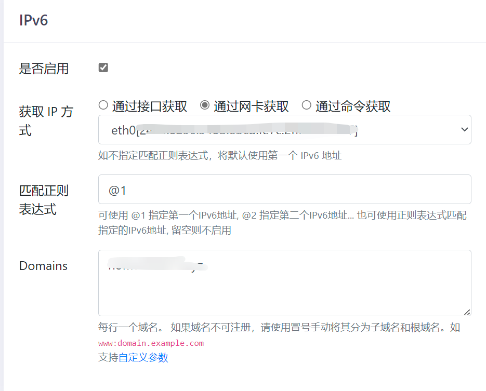Click the IPv6 section heading
The width and height of the screenshot is (486, 391).
pyautogui.click(x=34, y=21)
